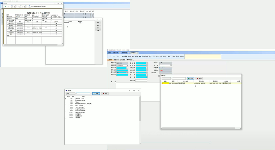Click 保存 in the quote toolbar
The image size is (275, 150).
tap(144, 56)
